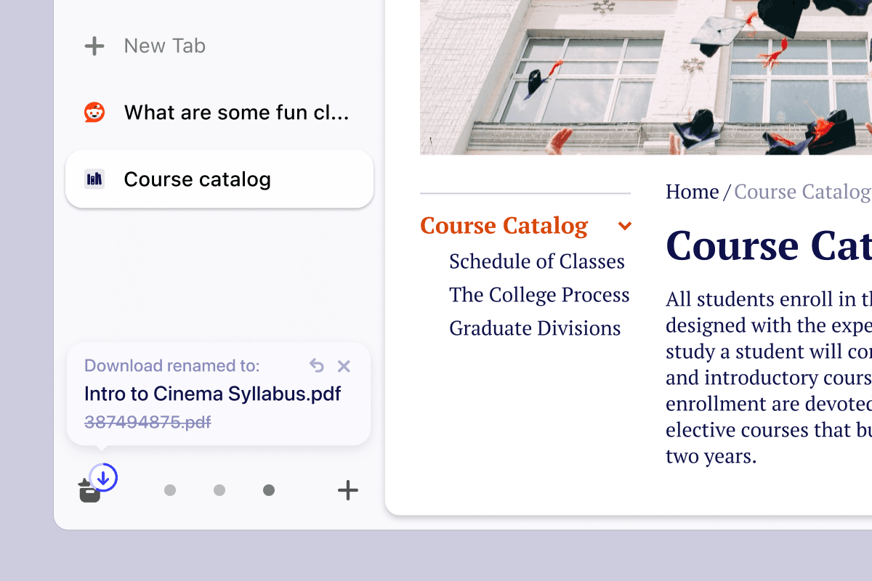Click the Course catalog tab's bookshelf favicon
This screenshot has height=581, width=872.
(x=94, y=179)
